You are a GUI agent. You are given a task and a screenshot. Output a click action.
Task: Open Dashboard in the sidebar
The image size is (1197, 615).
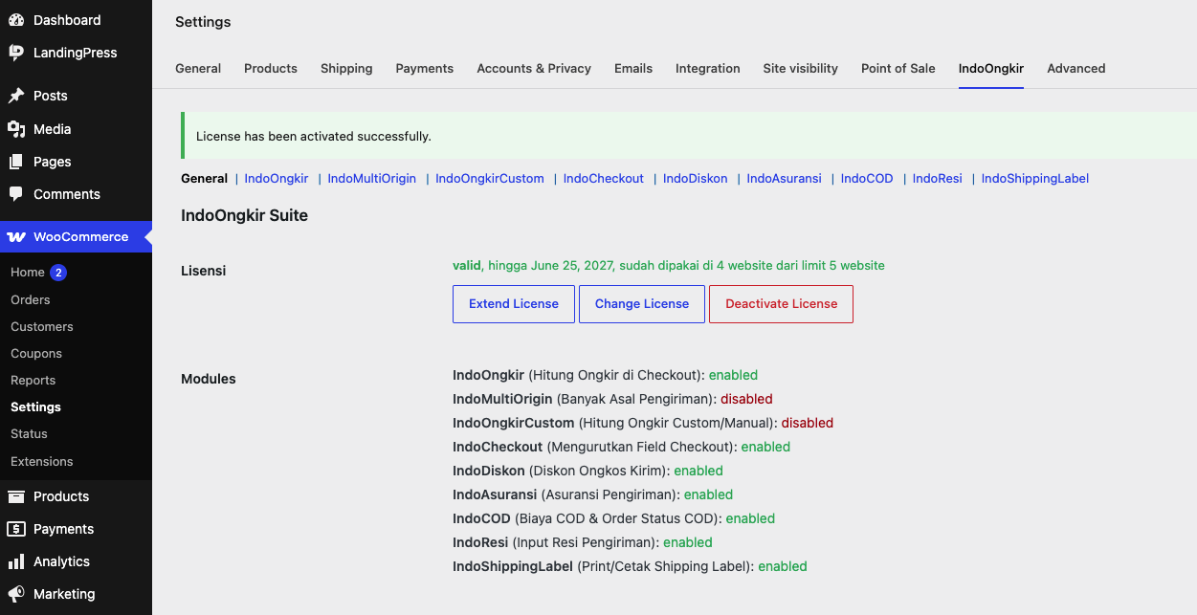(76, 20)
